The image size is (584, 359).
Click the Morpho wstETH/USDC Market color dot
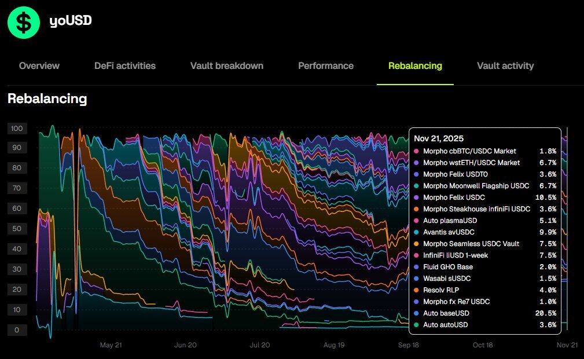coord(417,163)
